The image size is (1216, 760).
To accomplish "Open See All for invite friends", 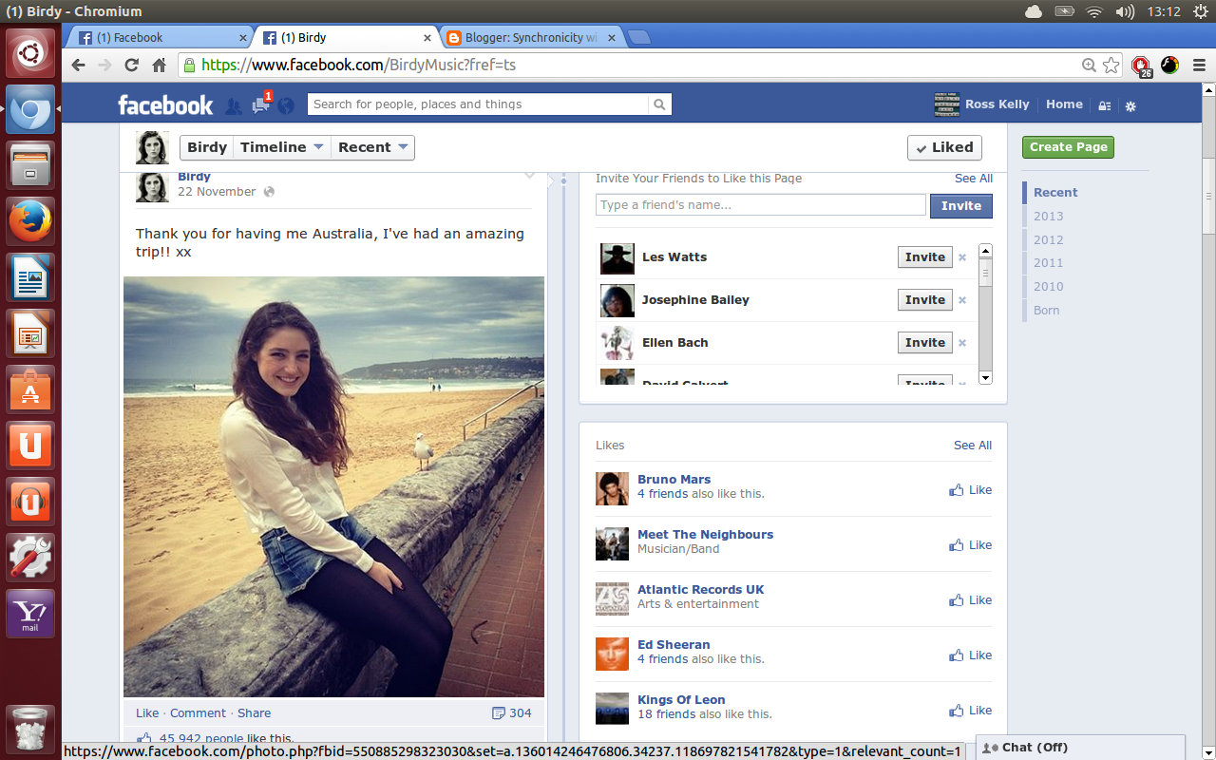I will point(974,178).
